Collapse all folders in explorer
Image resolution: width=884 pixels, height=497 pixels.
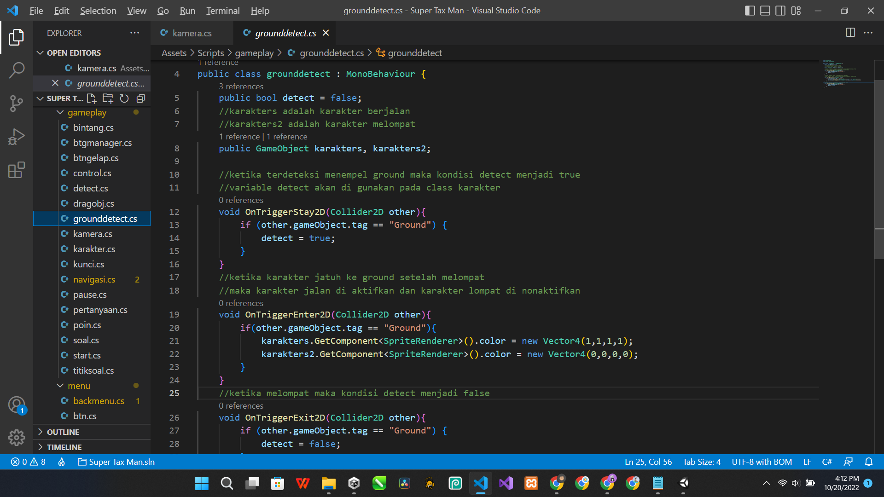coord(141,98)
